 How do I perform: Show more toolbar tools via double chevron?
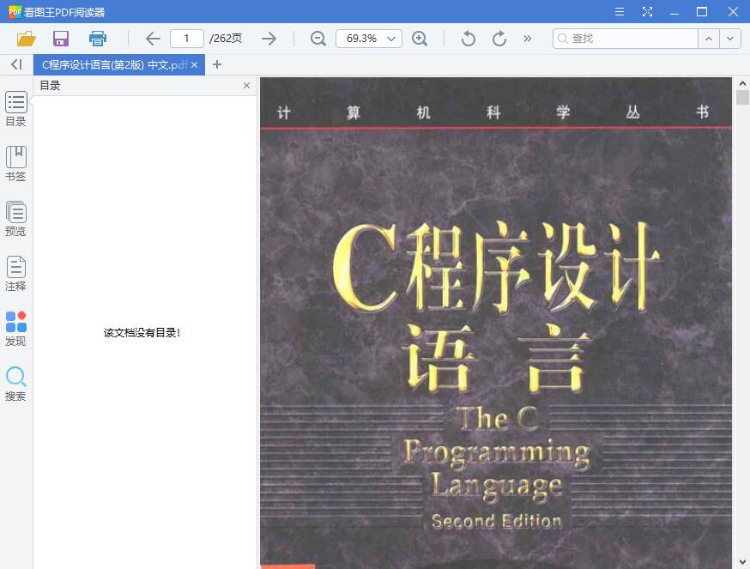[527, 39]
